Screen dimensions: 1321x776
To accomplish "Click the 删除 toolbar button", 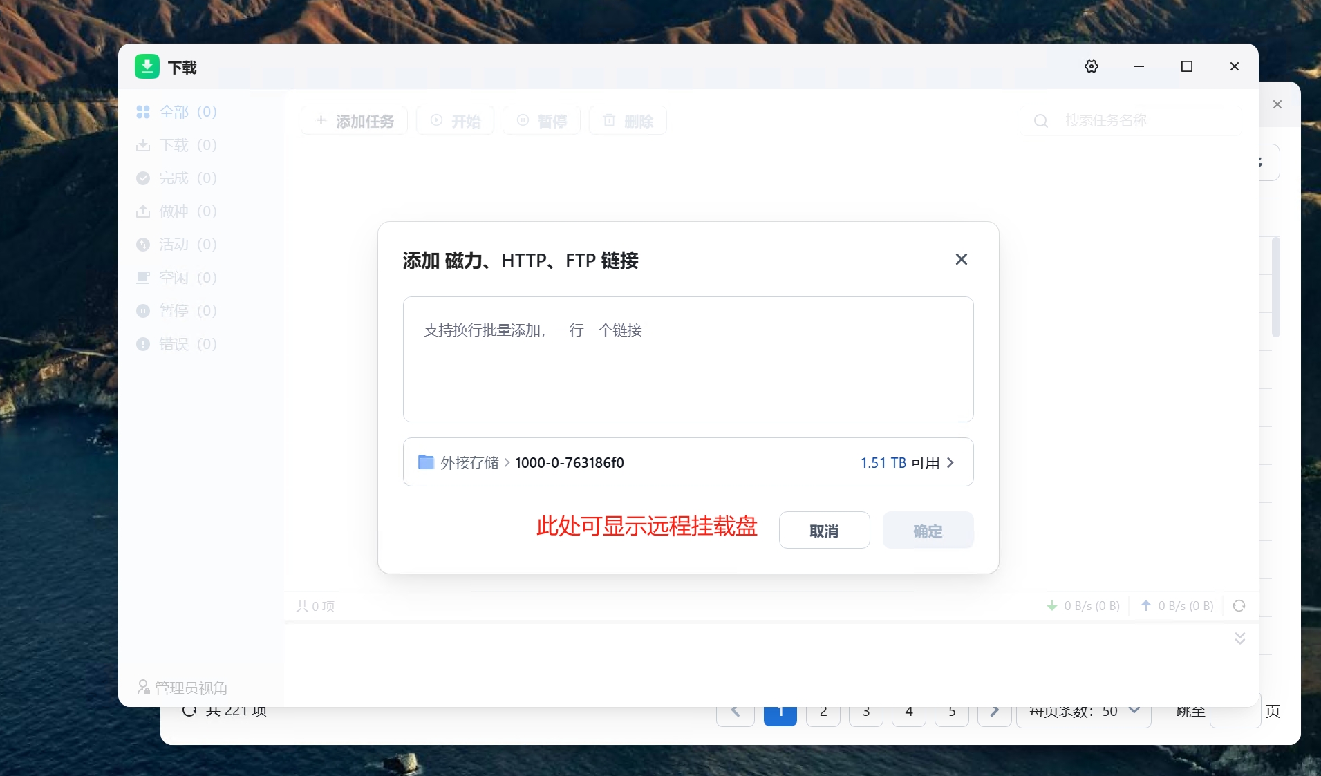I will pos(628,121).
